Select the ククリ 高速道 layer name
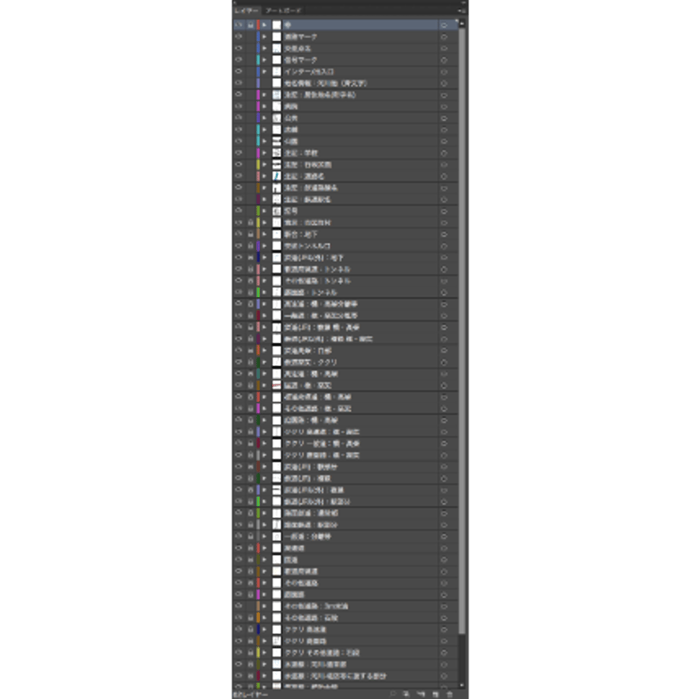Image resolution: width=699 pixels, height=699 pixels. (x=305, y=629)
